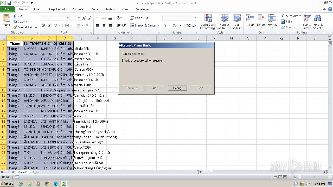The height and width of the screenshot is (187, 333).
Task: Toggle Center alignment
Action: [104, 25]
